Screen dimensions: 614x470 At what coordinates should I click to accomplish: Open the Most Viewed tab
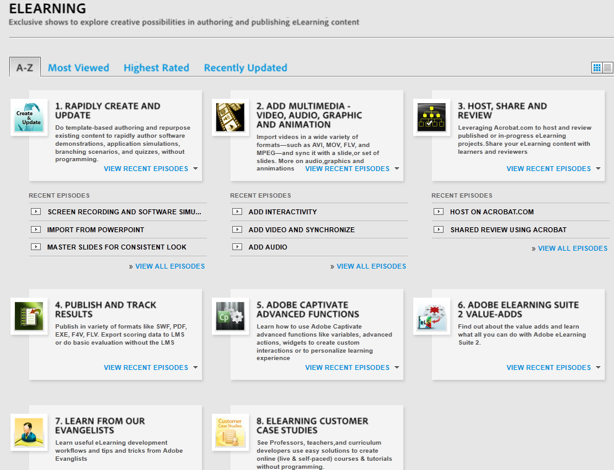click(x=78, y=68)
